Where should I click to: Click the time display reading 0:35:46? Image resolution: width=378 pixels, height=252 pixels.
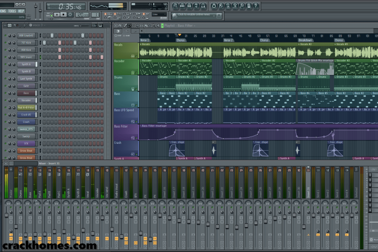click(66, 7)
